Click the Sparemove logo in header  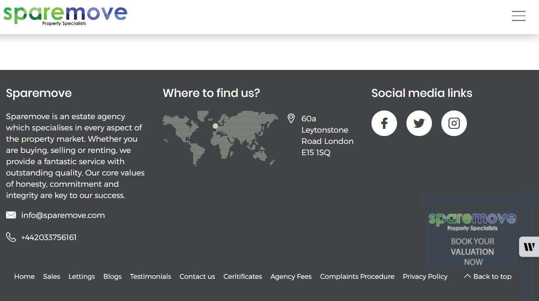point(65,15)
